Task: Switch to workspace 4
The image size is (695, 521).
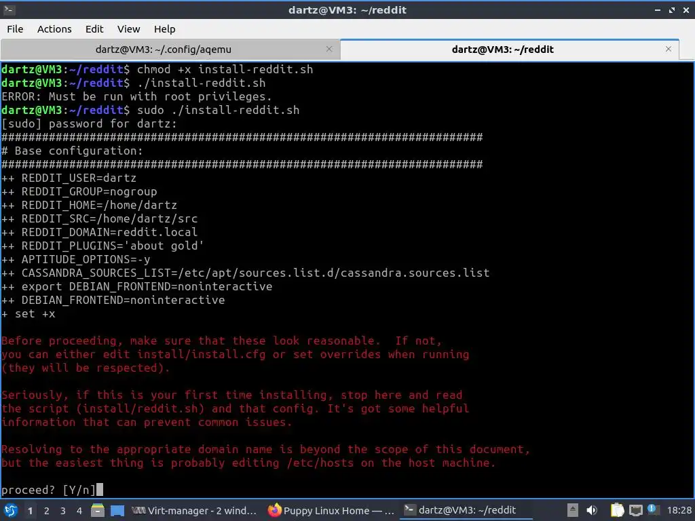Action: click(x=79, y=511)
